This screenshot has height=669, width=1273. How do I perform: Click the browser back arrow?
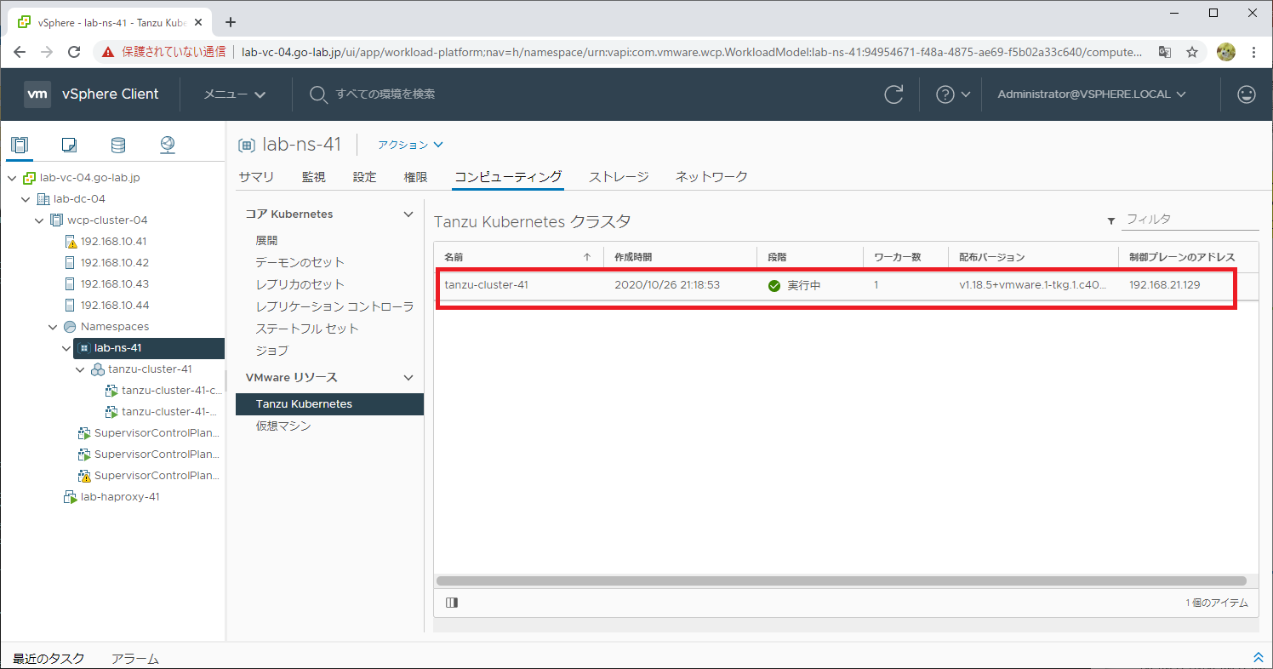(x=20, y=52)
